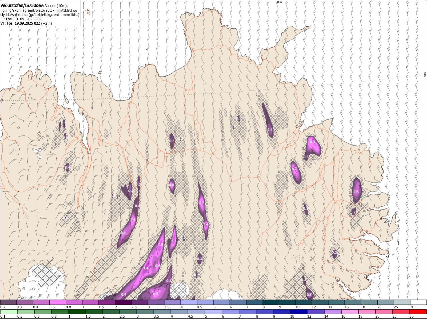This screenshot has width=427, height=319.
Task: Click the dark magenta 1.5–2 swatch in upper legend
Action: tap(107, 302)
